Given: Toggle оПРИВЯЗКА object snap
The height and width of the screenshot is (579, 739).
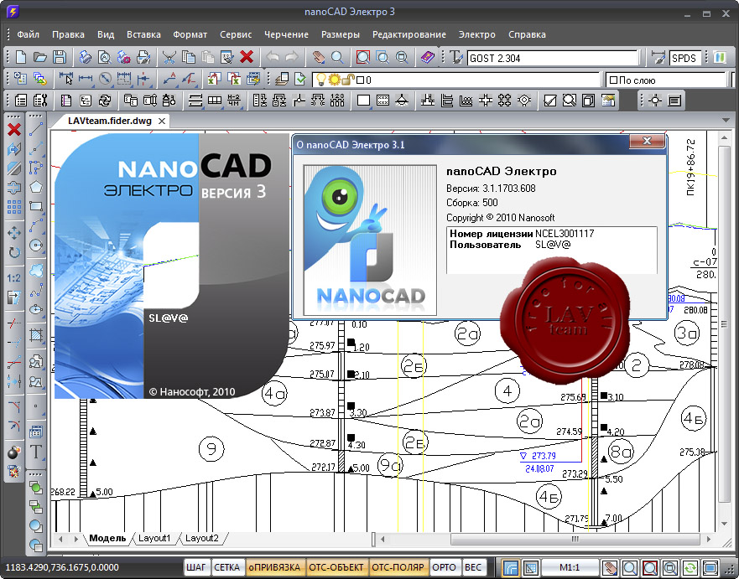Looking at the screenshot, I should [x=274, y=567].
